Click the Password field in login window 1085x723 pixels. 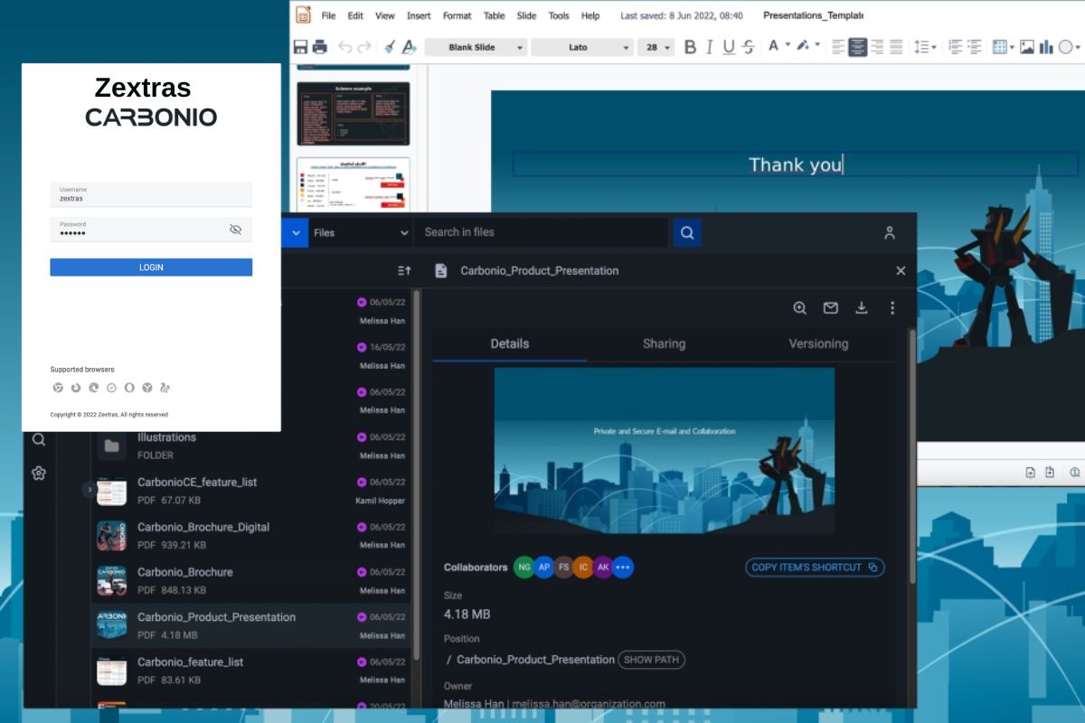(151, 229)
